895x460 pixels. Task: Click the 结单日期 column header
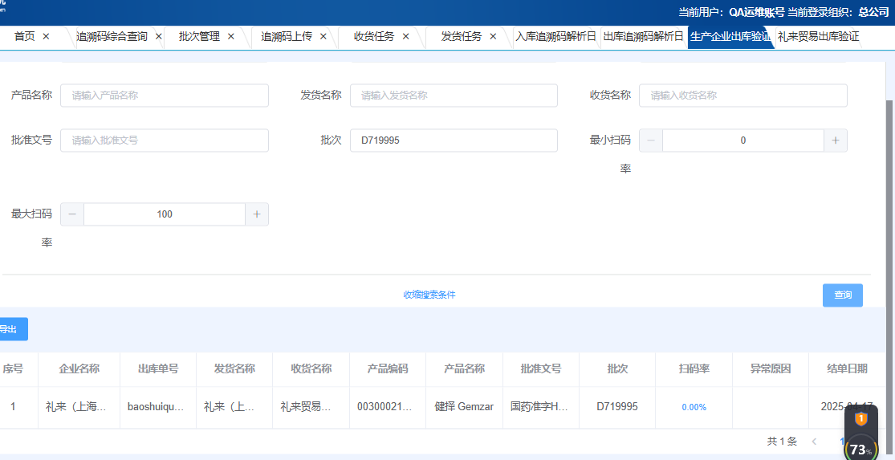click(847, 368)
